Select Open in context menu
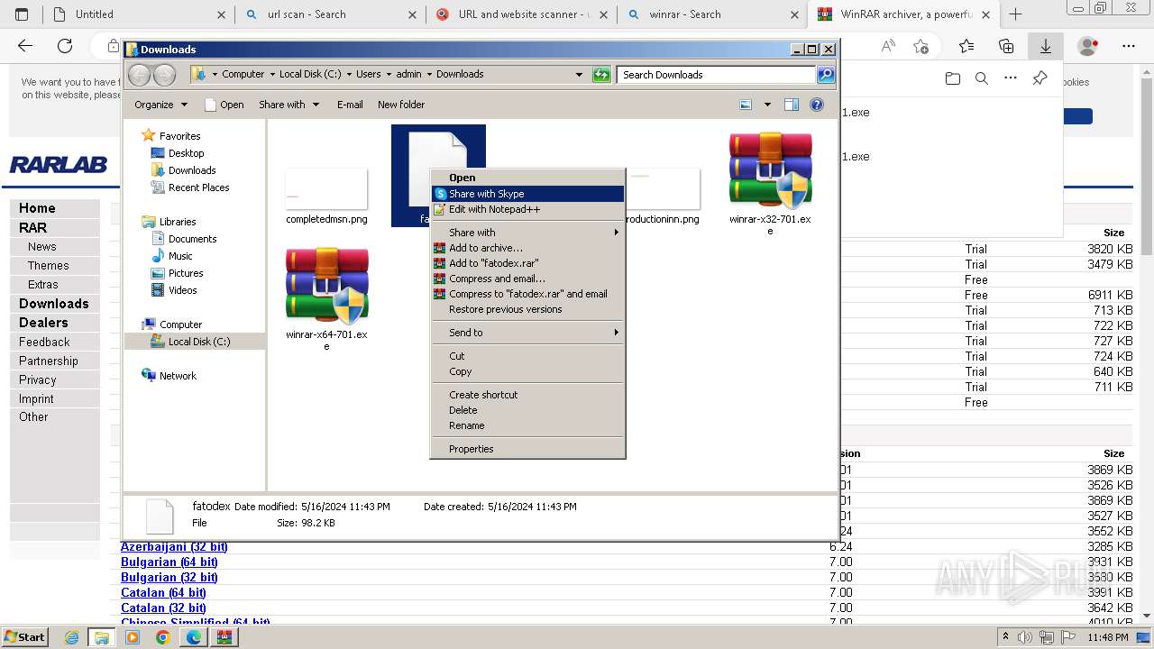The height and width of the screenshot is (649, 1154). 527,178
